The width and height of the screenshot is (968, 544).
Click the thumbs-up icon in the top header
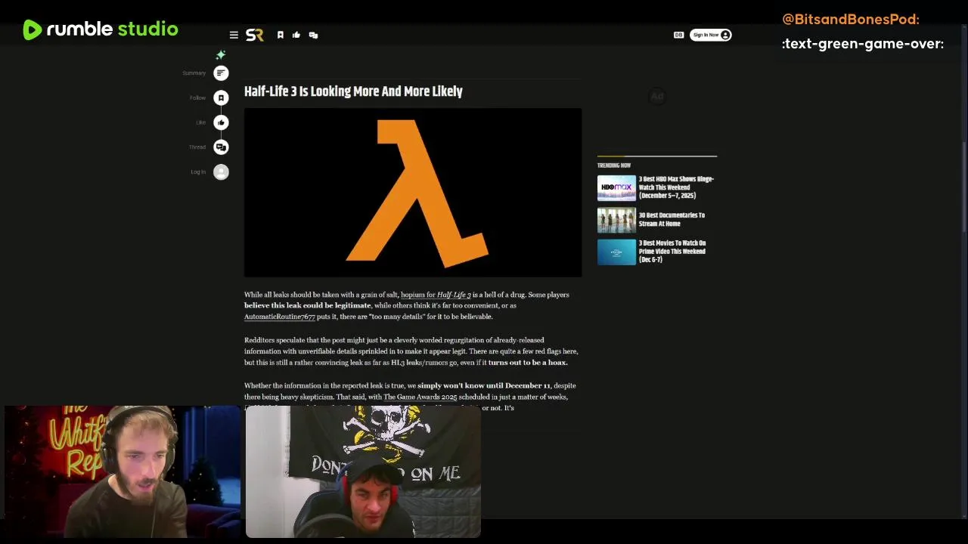click(296, 35)
